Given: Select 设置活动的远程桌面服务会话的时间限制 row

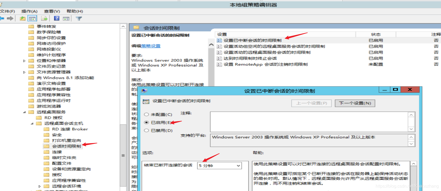Looking at the screenshot, I should (x=267, y=53).
